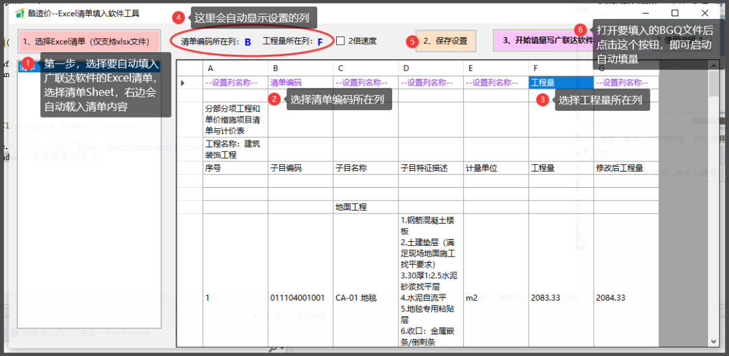Screen dimensions: 729x356
Task: Select cell containing 011104001001 code
Action: (x=300, y=297)
